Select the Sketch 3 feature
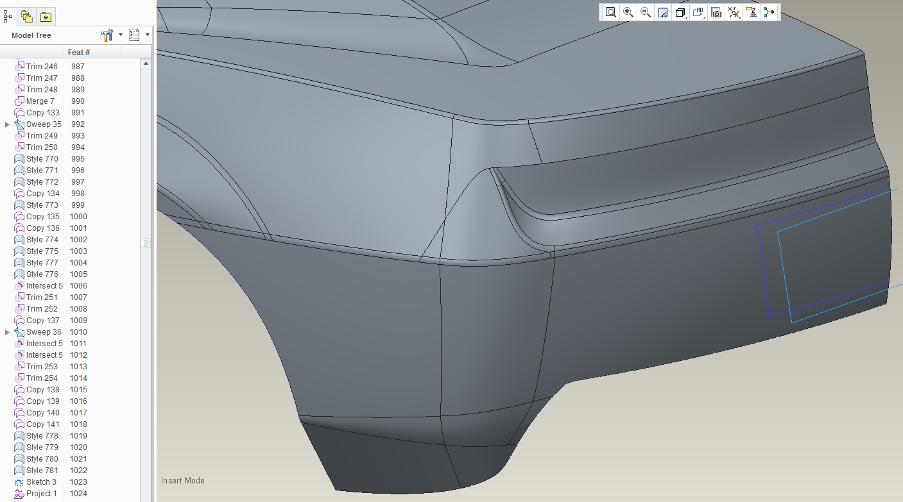 [x=41, y=482]
